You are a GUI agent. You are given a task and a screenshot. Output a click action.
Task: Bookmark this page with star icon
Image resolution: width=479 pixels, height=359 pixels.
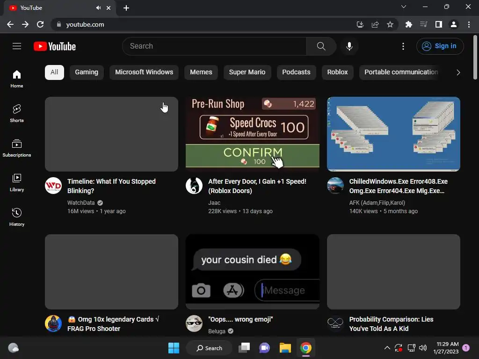390,24
